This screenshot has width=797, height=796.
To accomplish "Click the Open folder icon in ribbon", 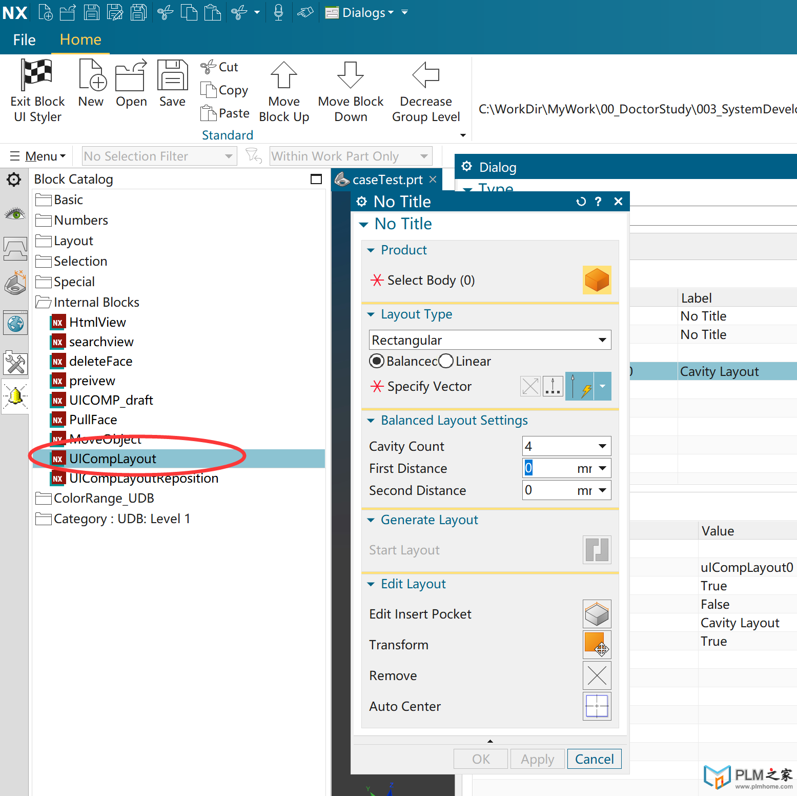I will (x=131, y=75).
